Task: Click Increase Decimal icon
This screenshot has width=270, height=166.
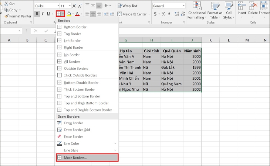Action: pos(177,14)
